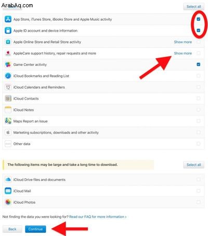Select all large download items
Screen dimensions: 208x236
click(x=193, y=165)
